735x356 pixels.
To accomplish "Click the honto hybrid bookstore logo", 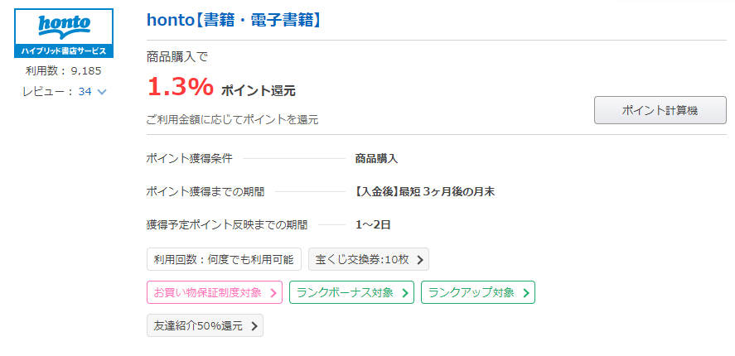I will coord(65,33).
